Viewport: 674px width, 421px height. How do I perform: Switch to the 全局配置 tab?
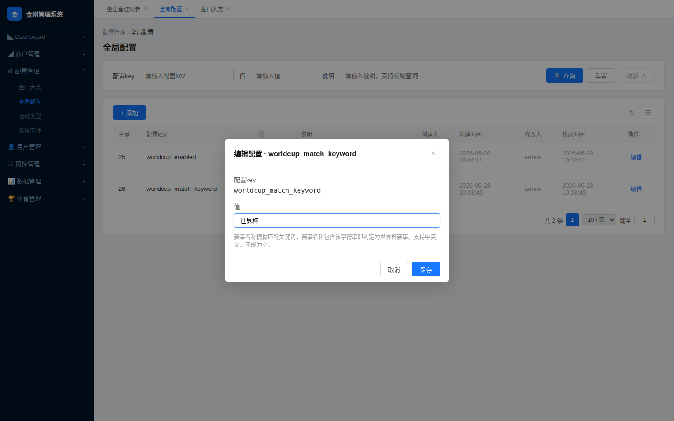171,9
